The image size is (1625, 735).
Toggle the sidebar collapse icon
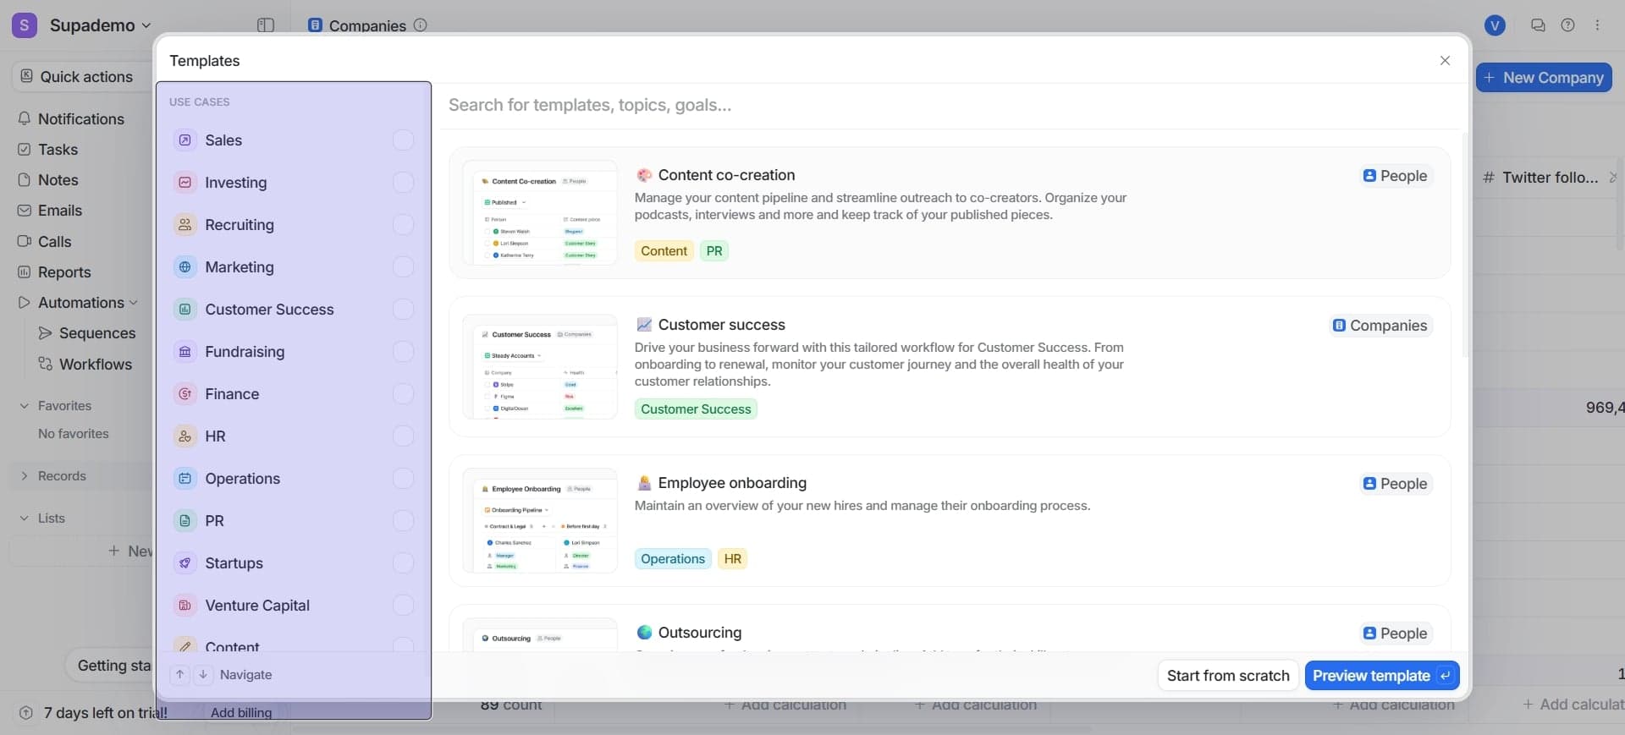click(265, 25)
